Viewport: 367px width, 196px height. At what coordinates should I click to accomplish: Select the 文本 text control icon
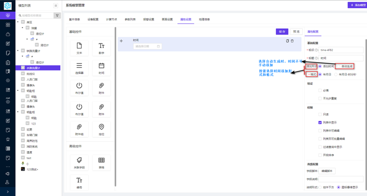pos(79,48)
